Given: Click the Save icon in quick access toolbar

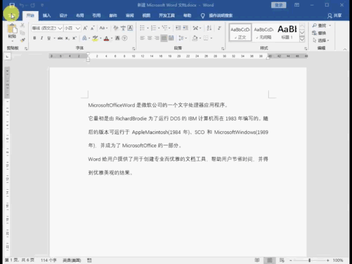Looking at the screenshot, I should 12,5.
